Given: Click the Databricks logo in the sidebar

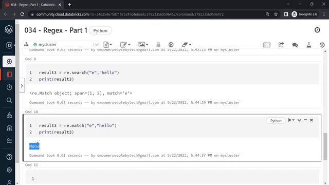Looking at the screenshot, I should click(9, 29).
